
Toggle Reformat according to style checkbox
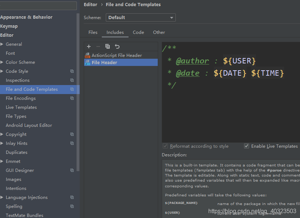click(165, 146)
